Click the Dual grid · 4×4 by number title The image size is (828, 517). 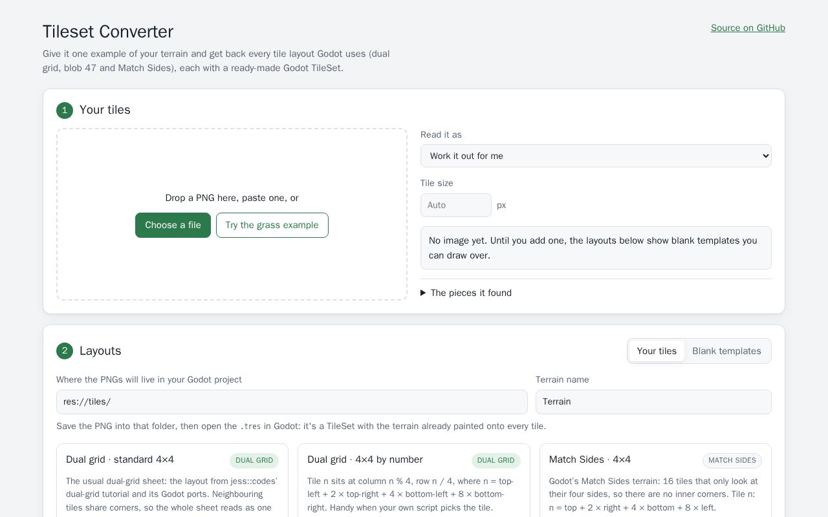click(x=365, y=459)
